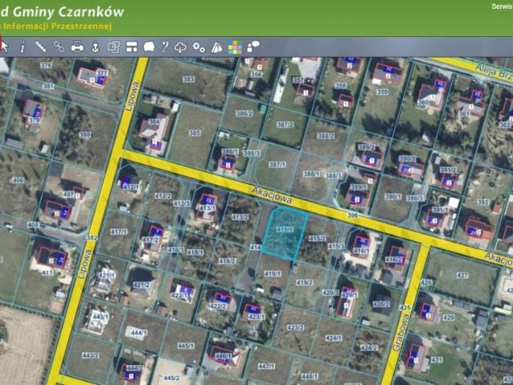Click parcel label 429
This screenshot has height=385, width=513.
pyautogui.click(x=448, y=318)
